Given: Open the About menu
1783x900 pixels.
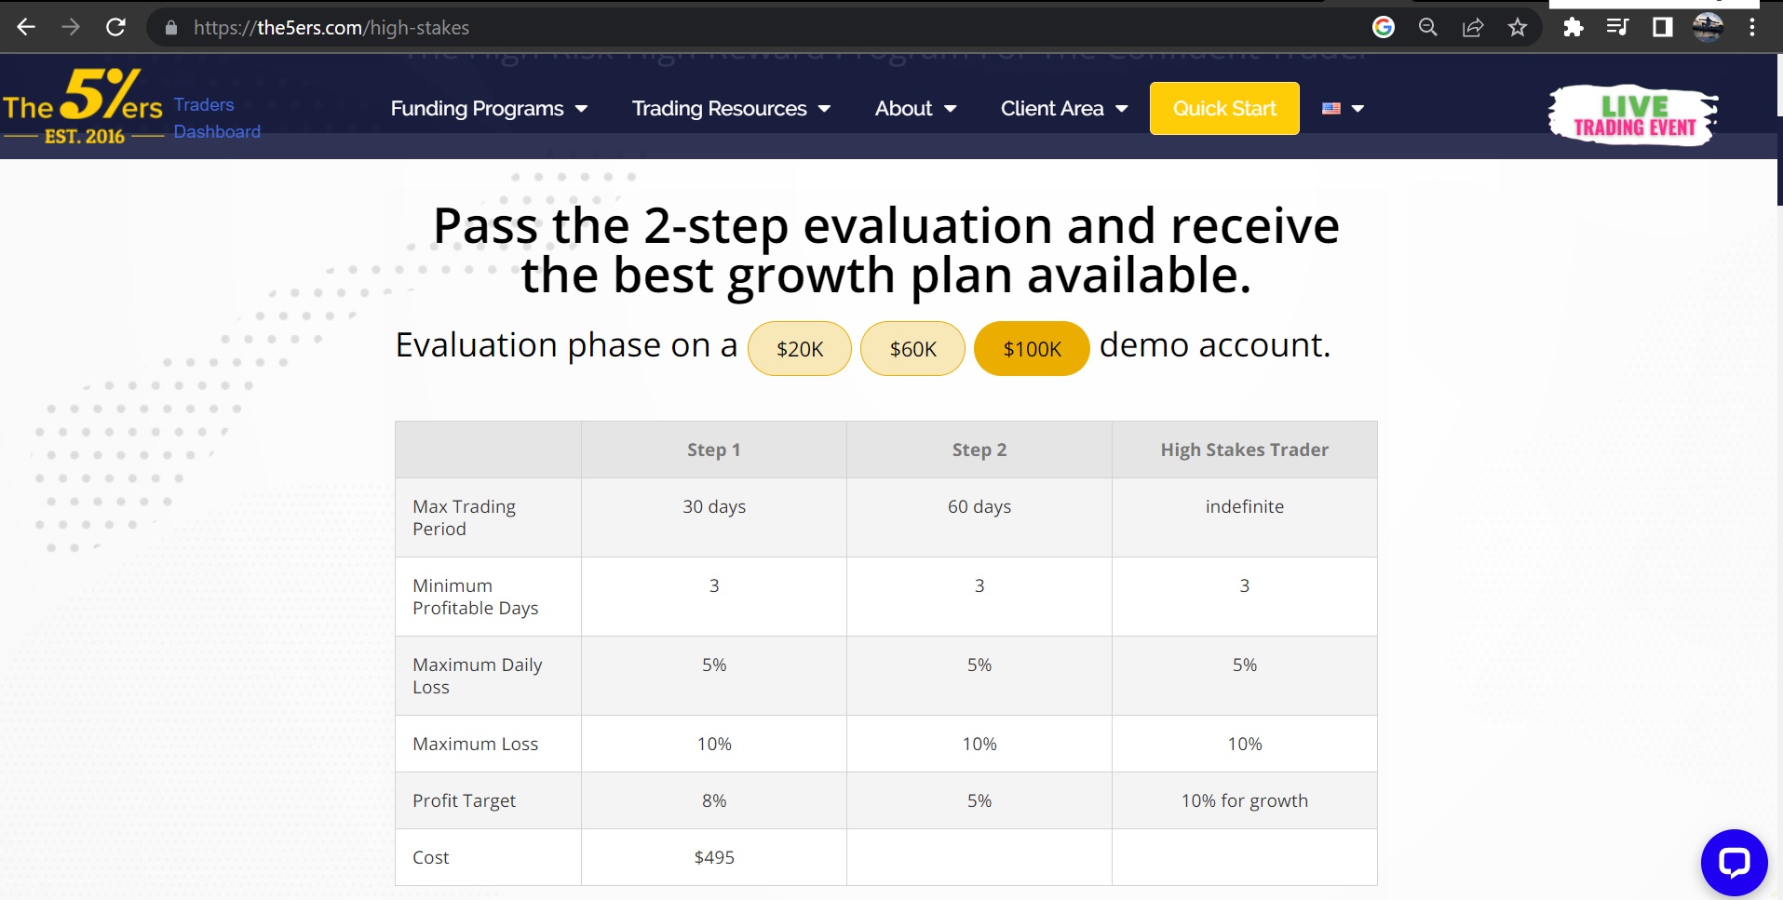Looking at the screenshot, I should [x=915, y=109].
